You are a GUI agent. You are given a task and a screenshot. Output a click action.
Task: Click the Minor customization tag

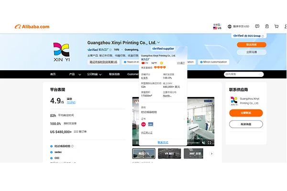213,62
